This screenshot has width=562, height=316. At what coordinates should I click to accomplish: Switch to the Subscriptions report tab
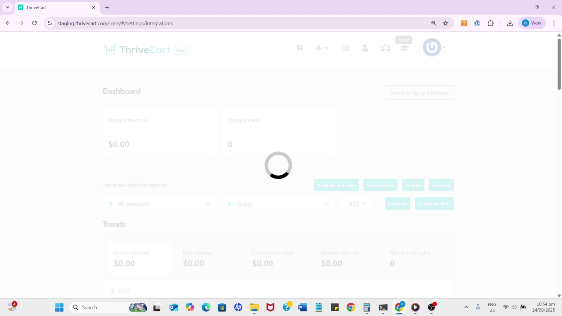[380, 185]
